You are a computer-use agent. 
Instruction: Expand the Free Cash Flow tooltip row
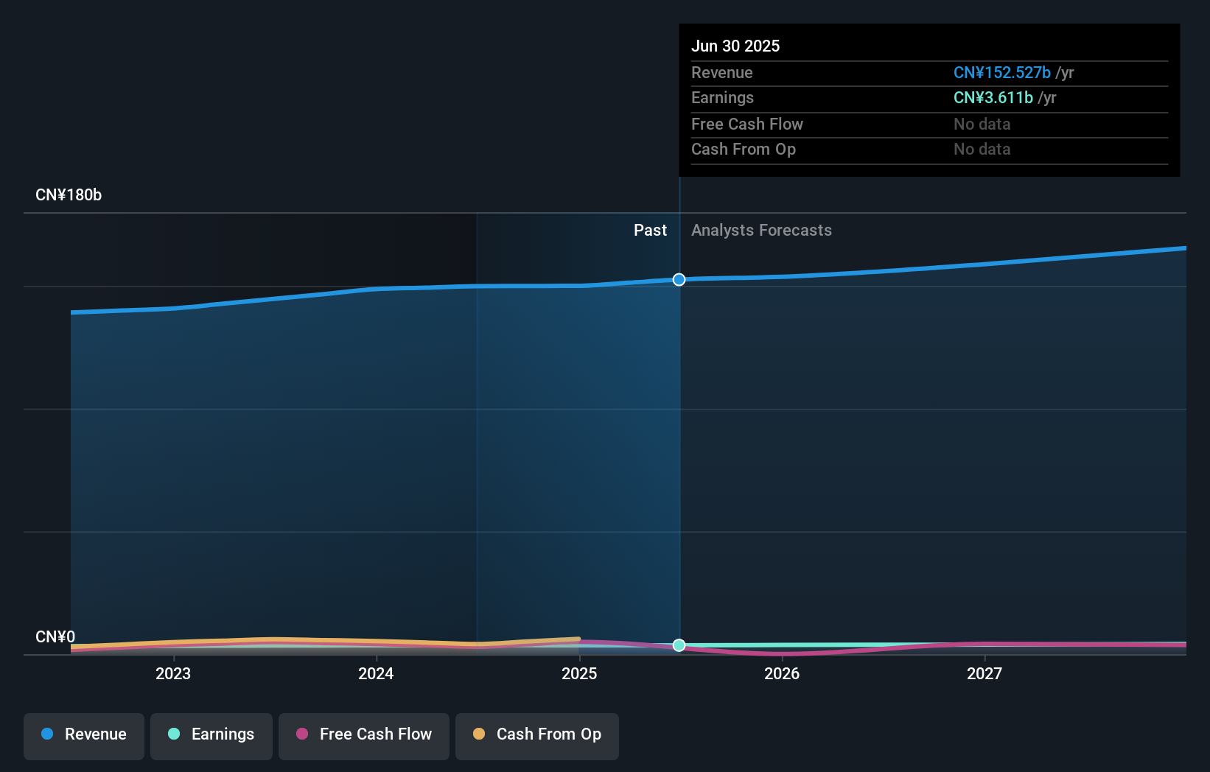tap(747, 124)
